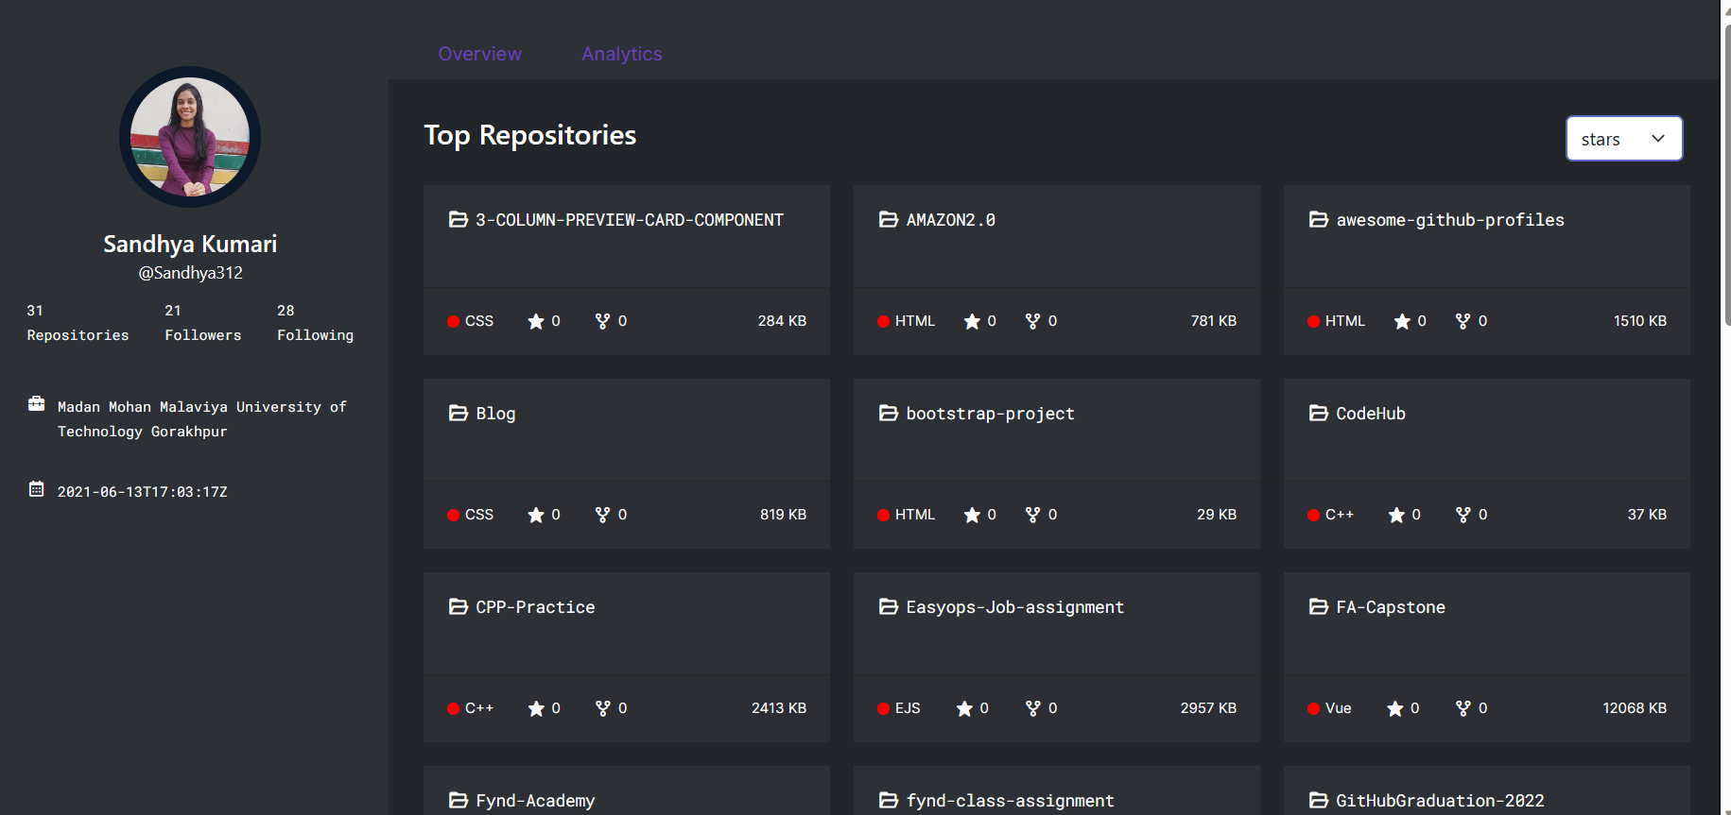Click folder icon beside 3-COLUMN-PREVIEW-CARD-COMPONENT
The width and height of the screenshot is (1731, 815).
[x=459, y=220]
